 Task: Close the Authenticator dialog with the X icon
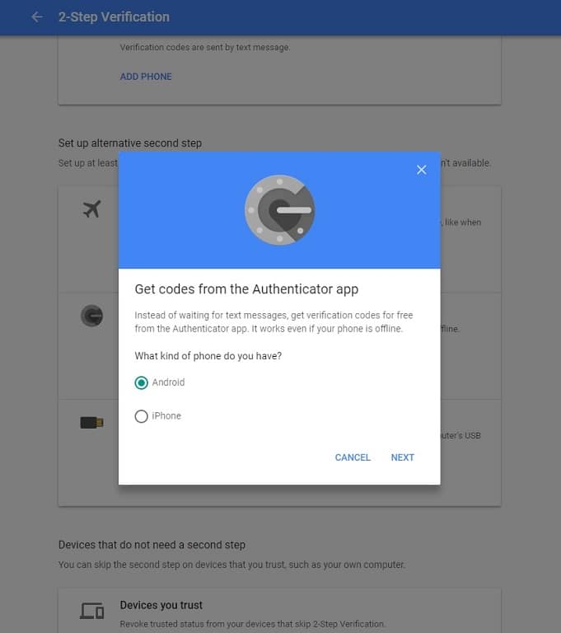(421, 170)
